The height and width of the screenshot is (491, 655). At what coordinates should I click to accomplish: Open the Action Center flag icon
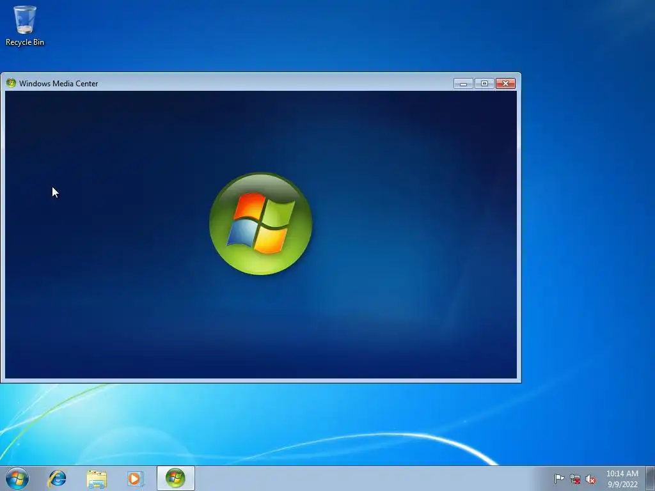pos(559,479)
